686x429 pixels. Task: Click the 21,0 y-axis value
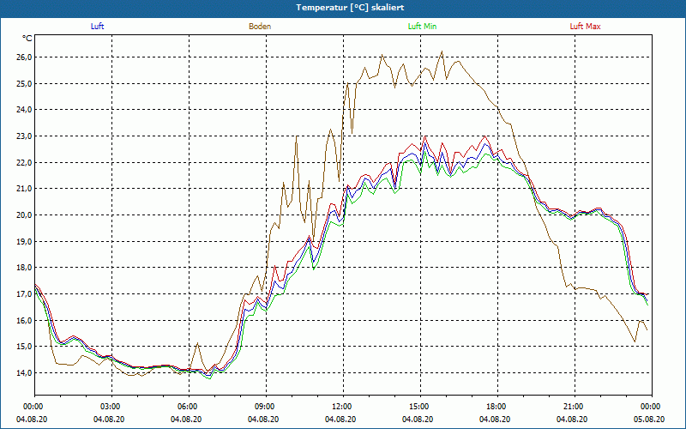25,189
